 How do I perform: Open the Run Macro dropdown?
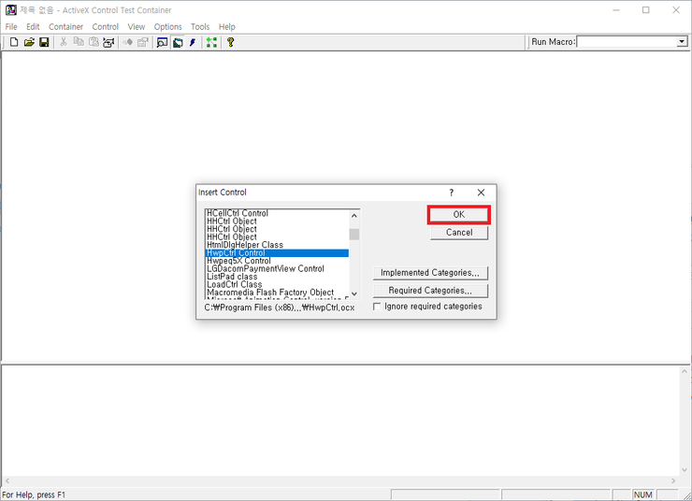pos(682,42)
